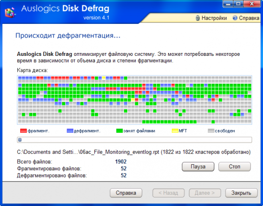Click the defragmentation progress bar
Image resolution: width=263 pixels, height=206 pixels.
pyautogui.click(x=134, y=140)
